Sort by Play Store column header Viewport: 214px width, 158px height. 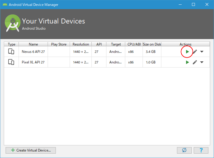tap(59, 44)
